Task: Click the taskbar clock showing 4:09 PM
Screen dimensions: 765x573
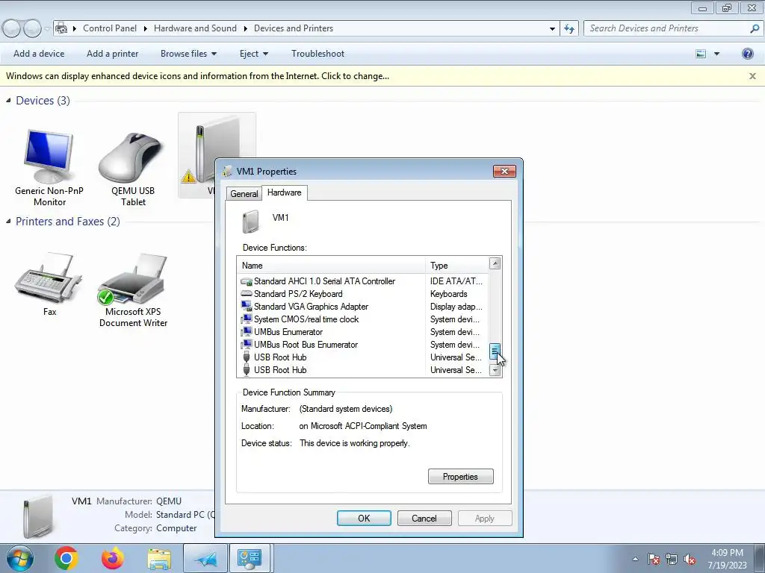Action: click(727, 559)
